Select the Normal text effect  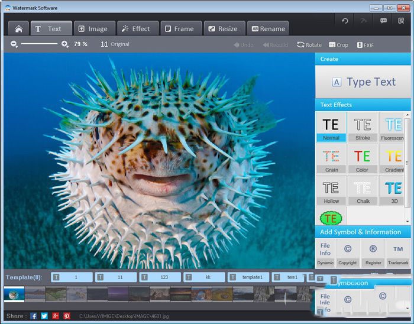331,127
